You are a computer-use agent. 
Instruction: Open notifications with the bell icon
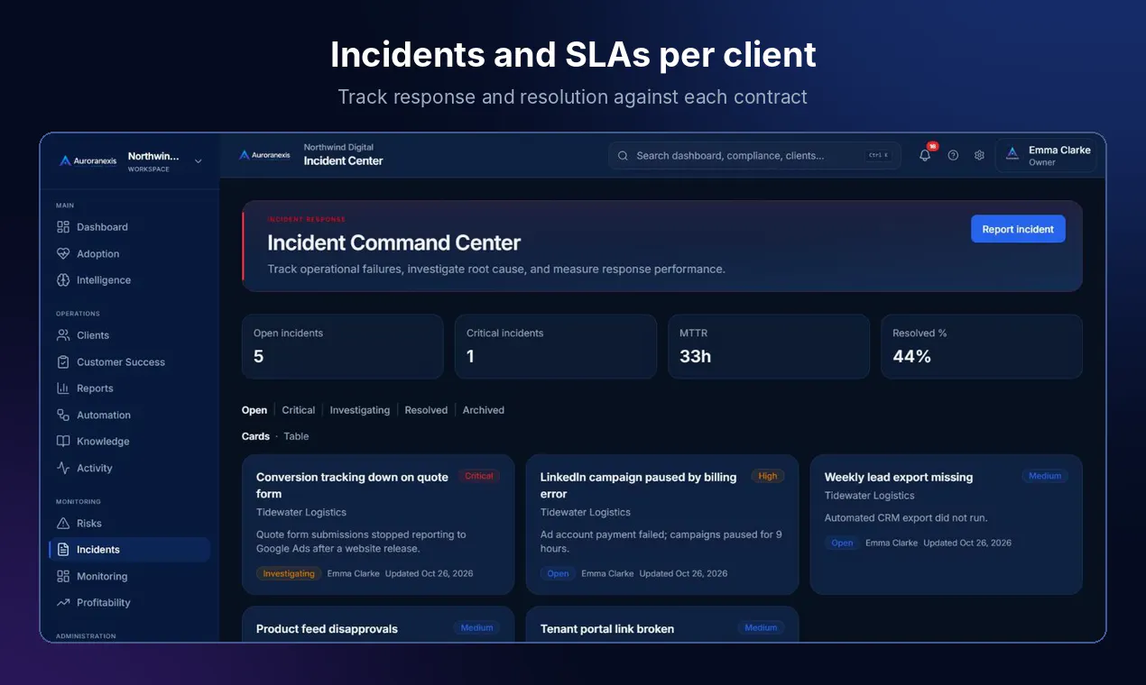click(x=925, y=155)
